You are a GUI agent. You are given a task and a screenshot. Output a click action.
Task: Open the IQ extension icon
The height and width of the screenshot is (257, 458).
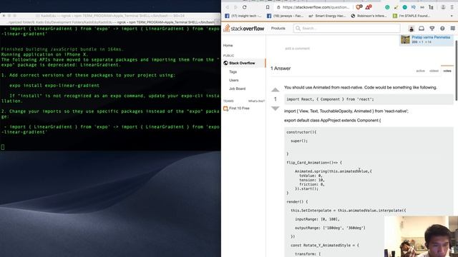tap(414, 7)
